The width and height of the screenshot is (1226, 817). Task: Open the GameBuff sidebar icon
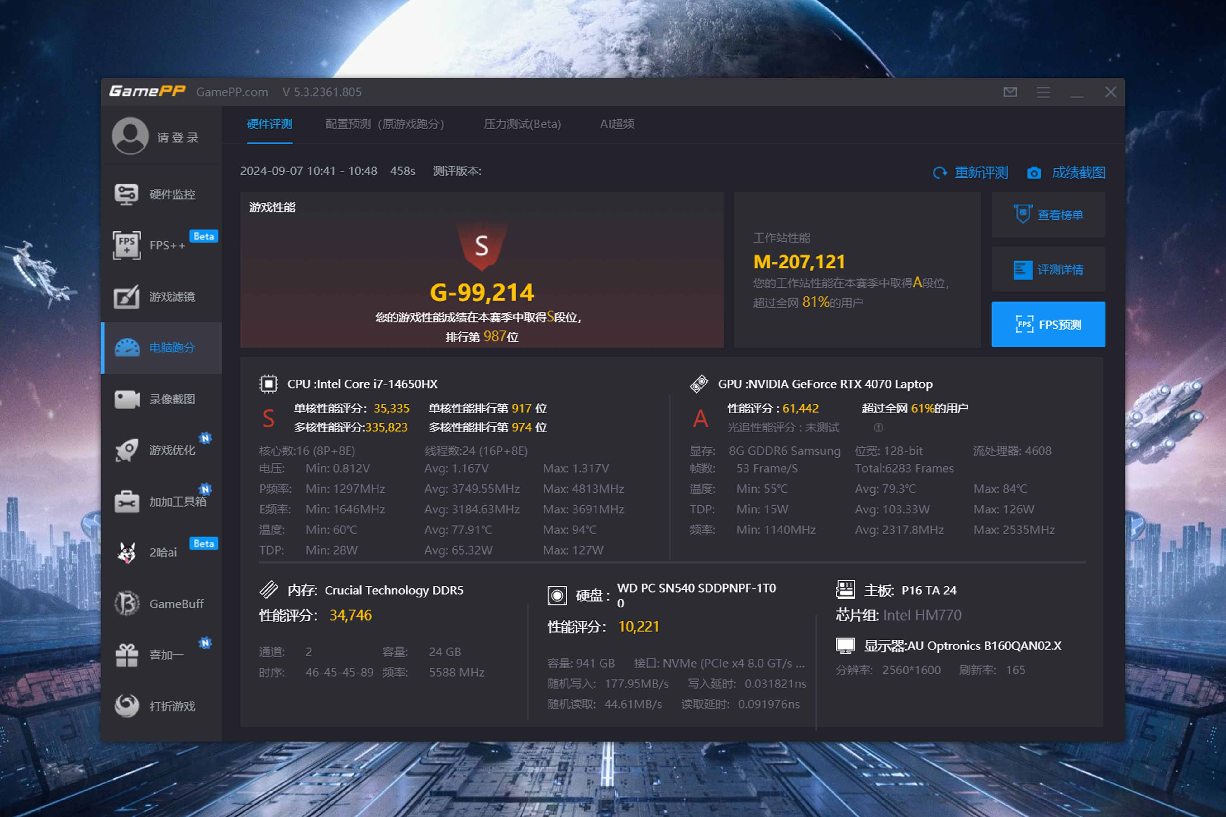(x=126, y=603)
